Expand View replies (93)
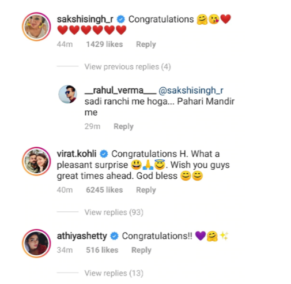The height and width of the screenshot is (284, 291). [114, 212]
